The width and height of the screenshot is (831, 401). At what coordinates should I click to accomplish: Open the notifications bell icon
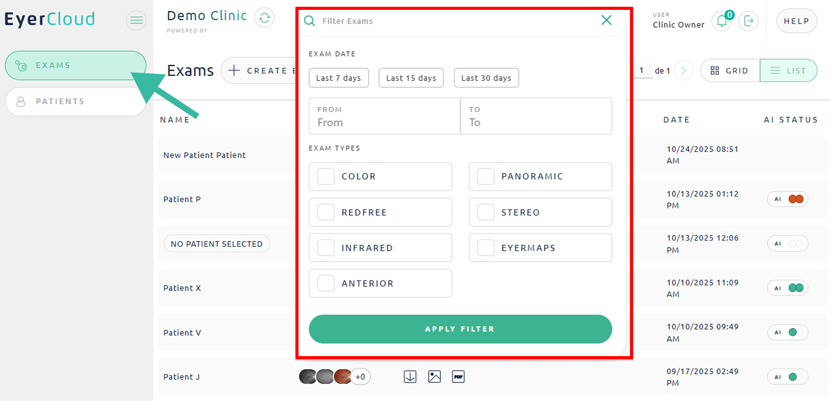point(722,21)
